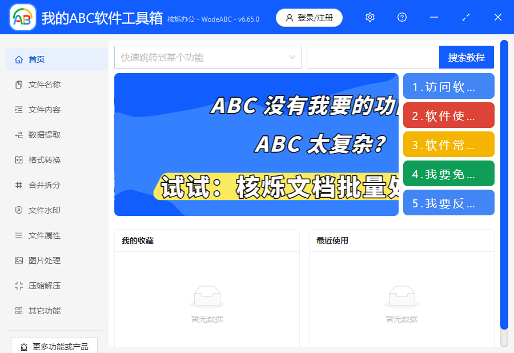Click the red 2.软件使… button
Screen dimensions: 514x353
[x=449, y=115]
